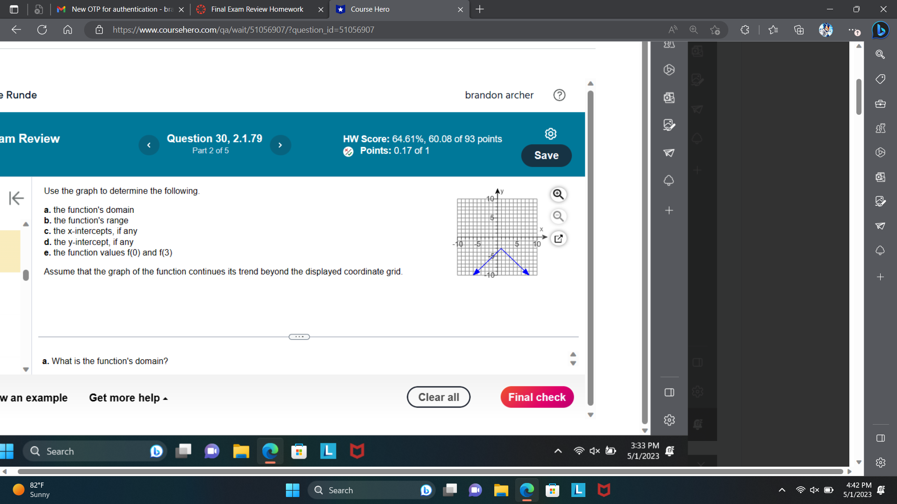Open the exam settings gear in the header
The height and width of the screenshot is (504, 897).
[x=551, y=134]
